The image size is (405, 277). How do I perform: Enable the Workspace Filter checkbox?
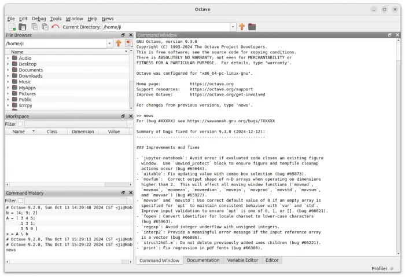click(20, 124)
